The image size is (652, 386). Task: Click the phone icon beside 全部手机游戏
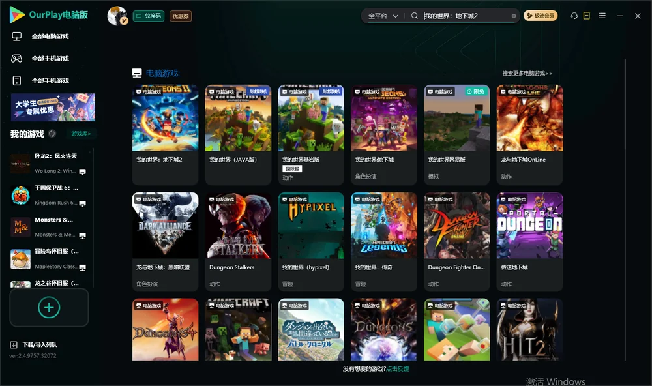click(x=17, y=81)
